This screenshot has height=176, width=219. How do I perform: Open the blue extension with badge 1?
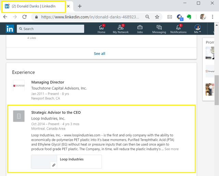(180, 17)
